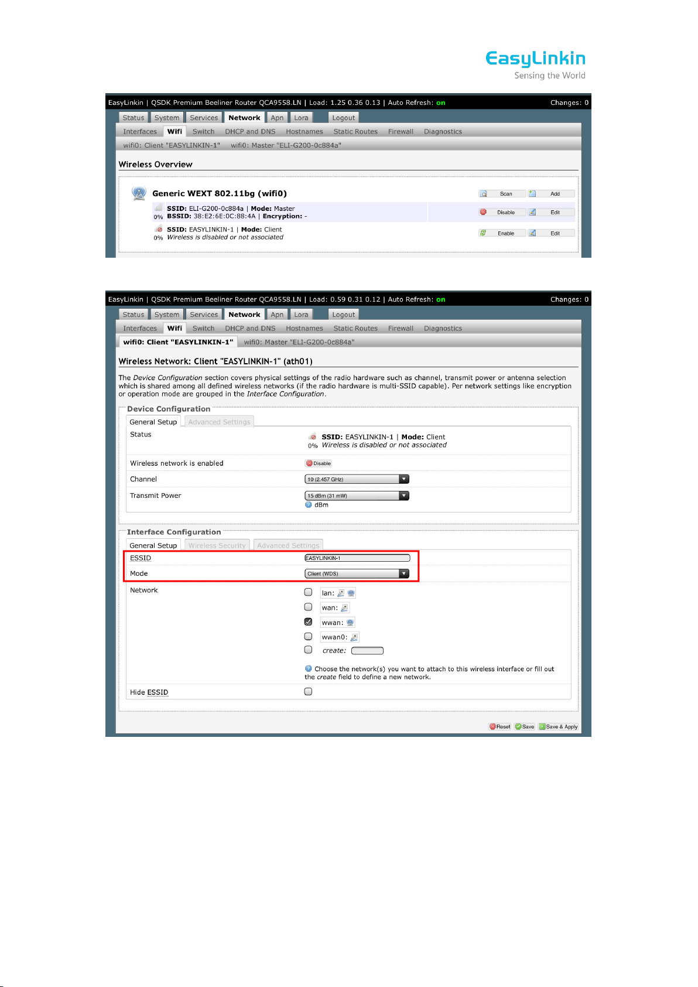Viewport: 698px width, 987px height.
Task: Open the Status tab on the Wireless Overview page
Action: click(134, 118)
